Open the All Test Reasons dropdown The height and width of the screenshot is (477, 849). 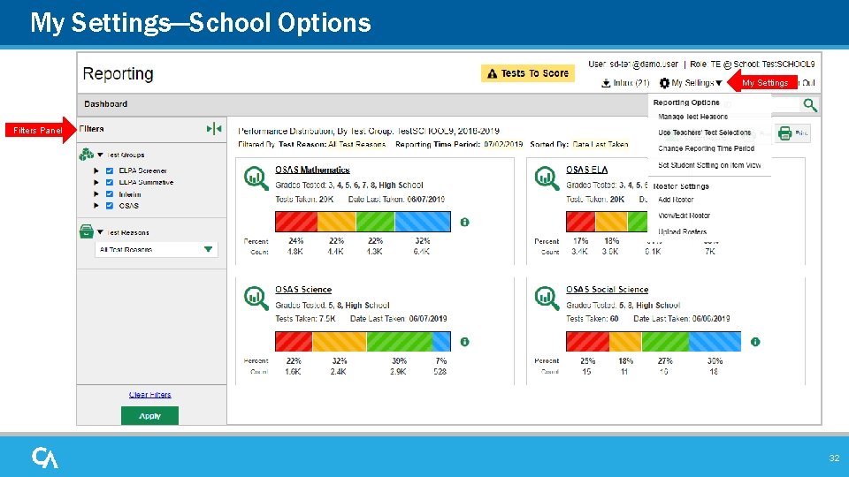[157, 249]
